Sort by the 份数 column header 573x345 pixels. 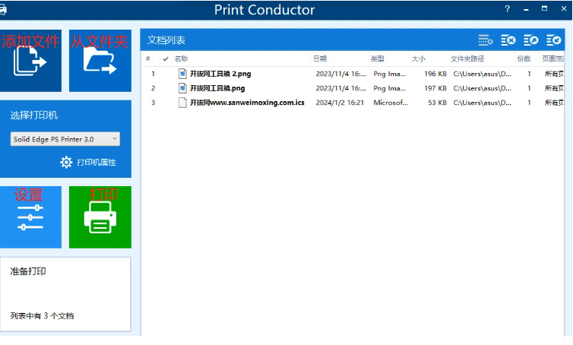(524, 59)
